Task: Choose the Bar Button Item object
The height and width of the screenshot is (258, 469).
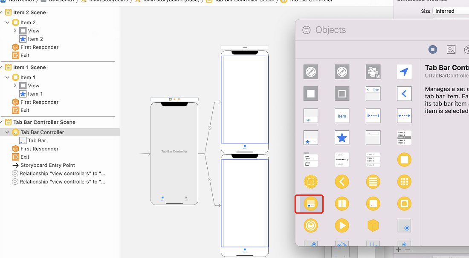Action: 342,116
